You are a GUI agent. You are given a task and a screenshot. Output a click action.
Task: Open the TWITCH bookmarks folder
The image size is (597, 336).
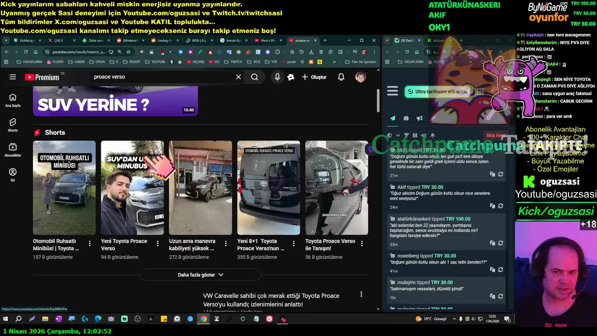(x=233, y=62)
